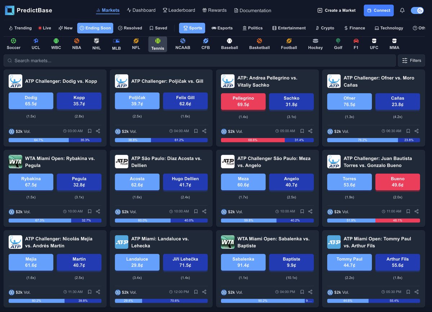This screenshot has height=312, width=432.
Task: Show Resolved markets
Action: coord(130,28)
